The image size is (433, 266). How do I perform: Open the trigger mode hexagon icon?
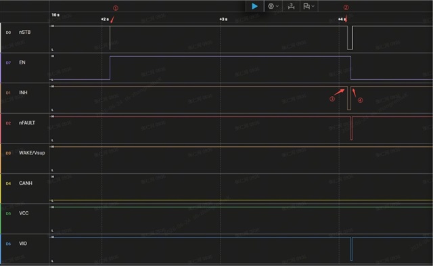271,6
